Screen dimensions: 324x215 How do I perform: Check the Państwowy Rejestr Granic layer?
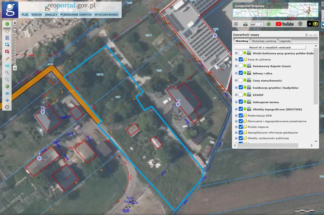241,66
